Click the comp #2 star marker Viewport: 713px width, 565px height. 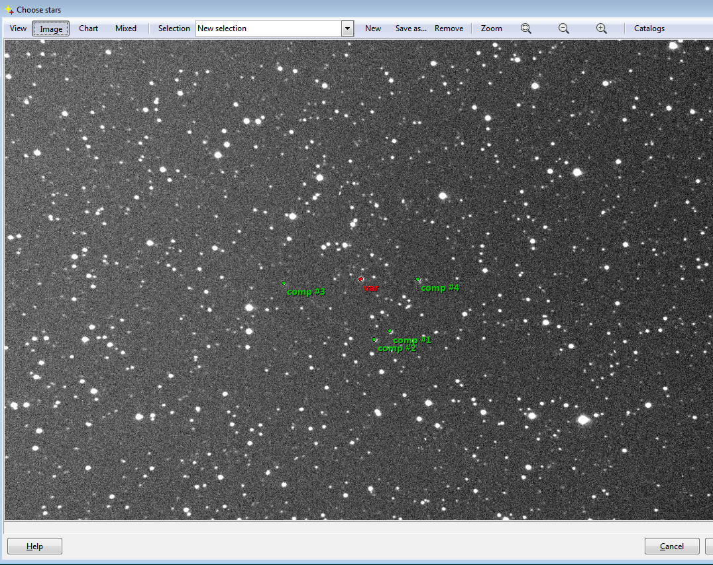coord(374,340)
